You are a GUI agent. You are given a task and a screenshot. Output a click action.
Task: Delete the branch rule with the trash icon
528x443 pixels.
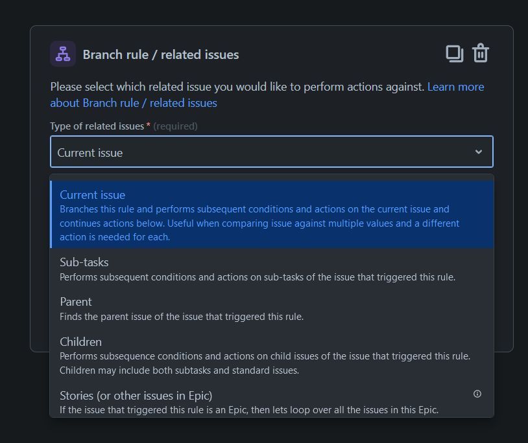pyautogui.click(x=481, y=53)
